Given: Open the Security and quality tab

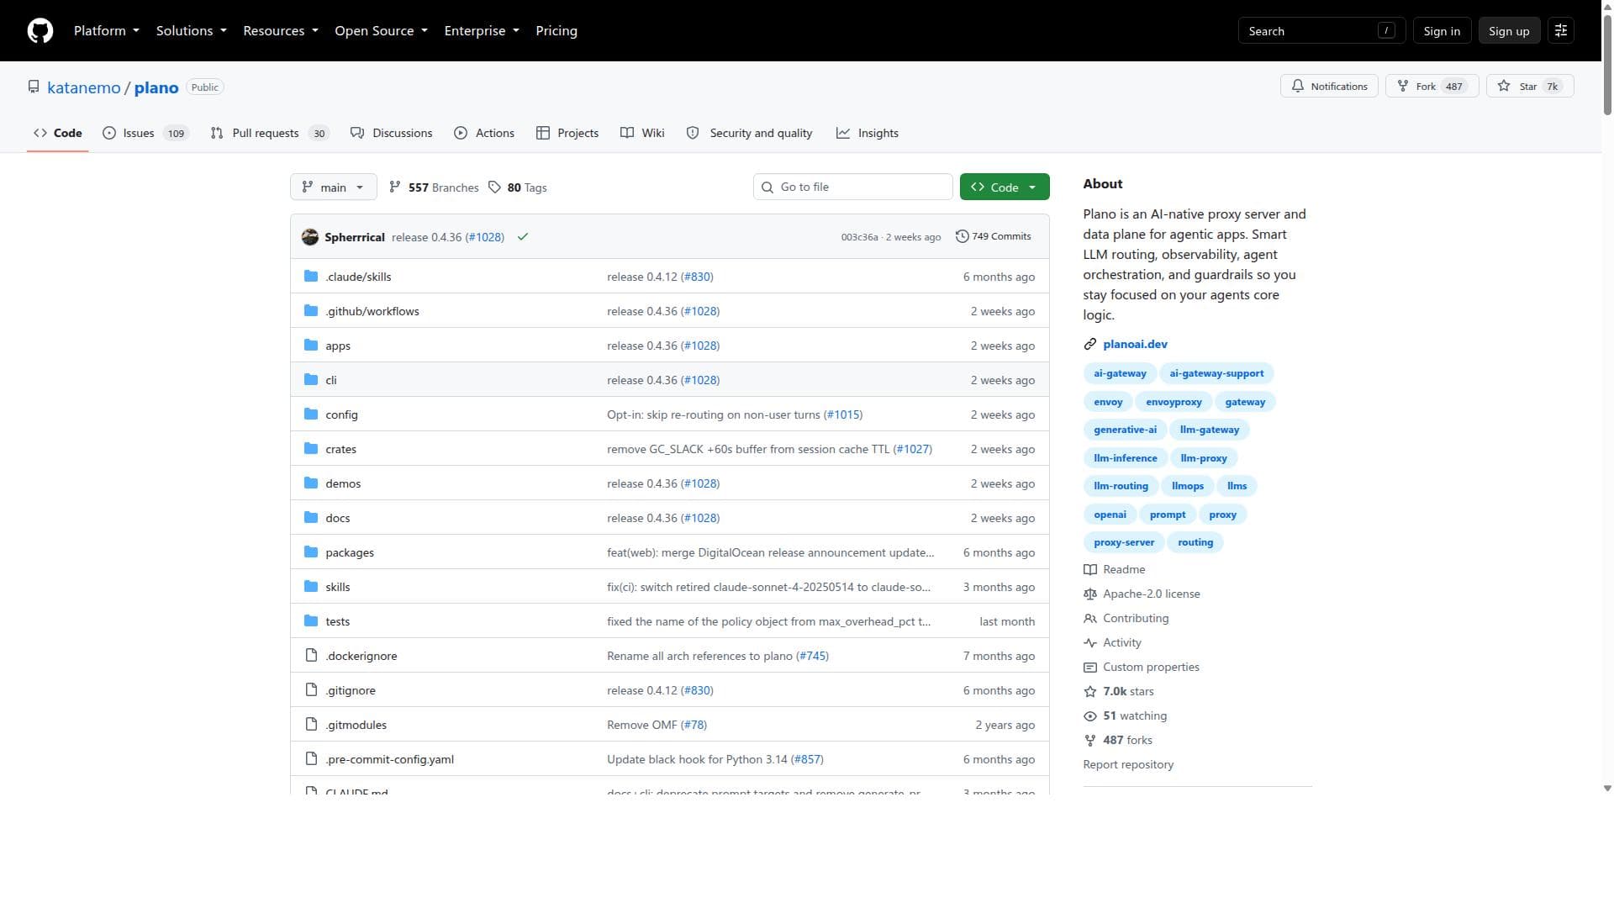Looking at the screenshot, I should point(750,134).
